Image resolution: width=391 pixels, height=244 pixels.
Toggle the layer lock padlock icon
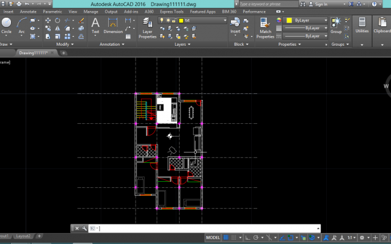174,20
